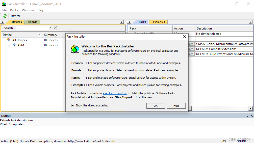The width and height of the screenshot is (254, 143).
Task: Click the status bar Action message
Action: (58, 141)
